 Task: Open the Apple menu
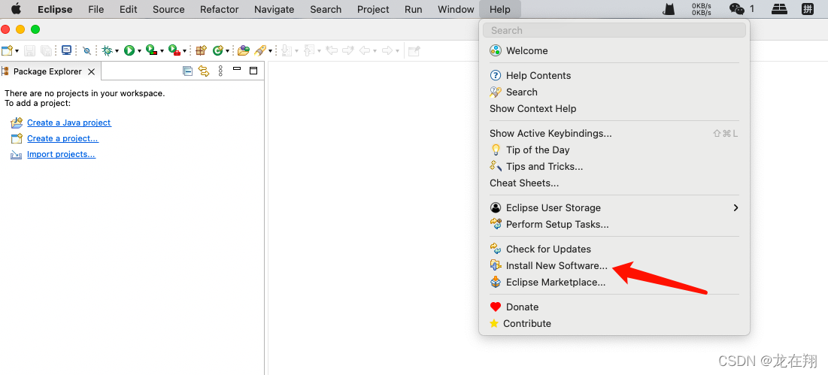[x=17, y=9]
